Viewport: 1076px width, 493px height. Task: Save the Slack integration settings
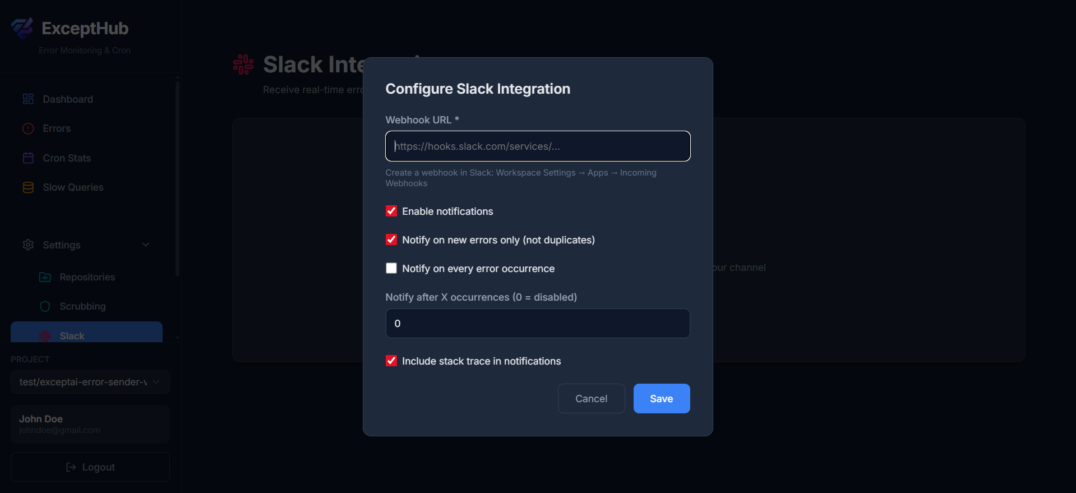(662, 399)
